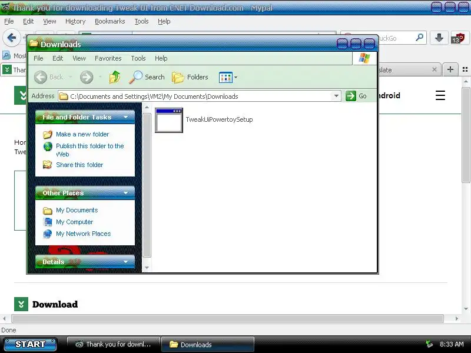The height and width of the screenshot is (353, 471).
Task: Click the system tray network icon
Action: [429, 344]
